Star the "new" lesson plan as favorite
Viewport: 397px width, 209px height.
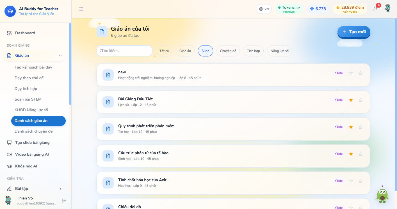pyautogui.click(x=351, y=73)
